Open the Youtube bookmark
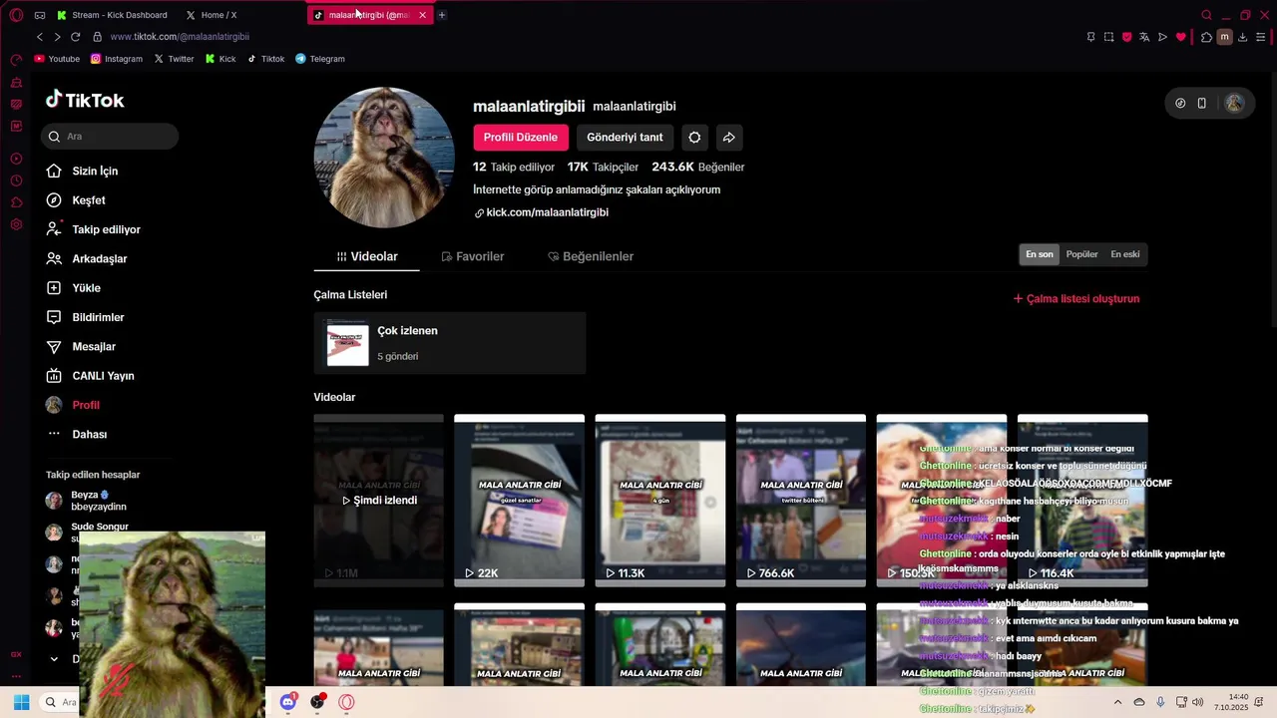 point(57,59)
